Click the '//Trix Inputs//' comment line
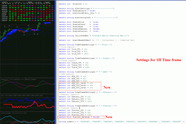 [x=68, y=47]
